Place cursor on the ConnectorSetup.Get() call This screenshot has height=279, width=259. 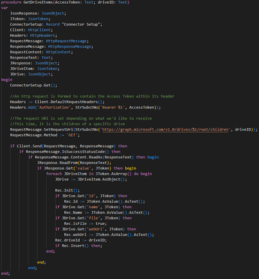(x=33, y=85)
